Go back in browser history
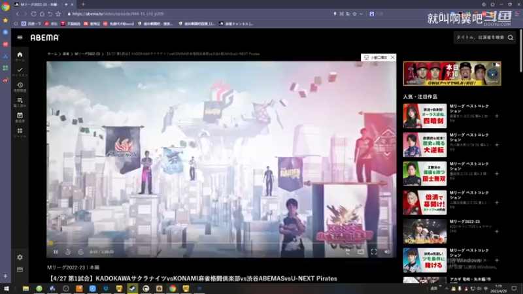The image size is (523, 294). [18, 14]
